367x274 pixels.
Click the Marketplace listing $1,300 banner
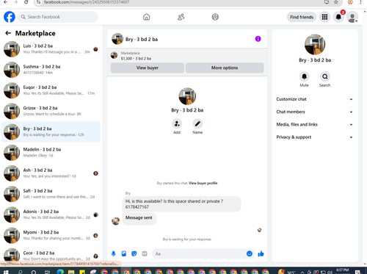(x=187, y=56)
